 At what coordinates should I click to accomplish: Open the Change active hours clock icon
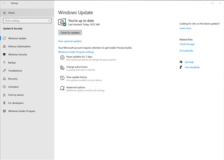tap(62, 68)
